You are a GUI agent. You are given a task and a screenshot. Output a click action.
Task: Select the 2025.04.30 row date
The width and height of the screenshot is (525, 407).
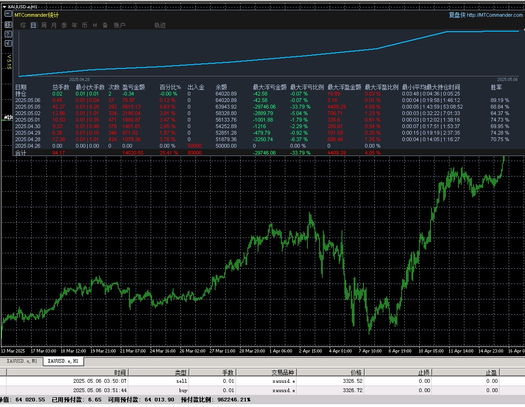[x=28, y=126]
